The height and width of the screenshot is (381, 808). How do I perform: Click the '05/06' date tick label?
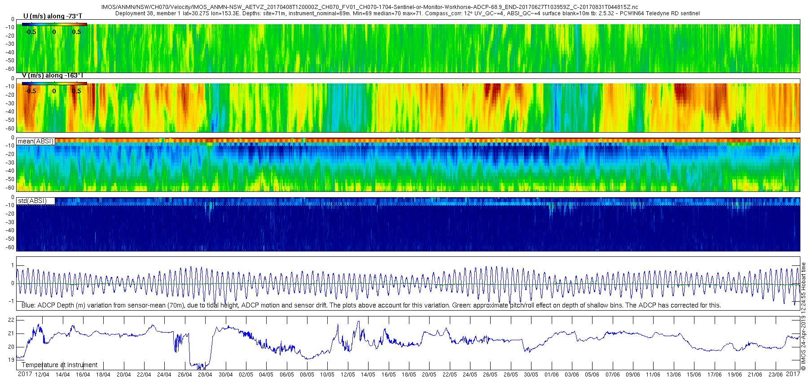(x=592, y=375)
